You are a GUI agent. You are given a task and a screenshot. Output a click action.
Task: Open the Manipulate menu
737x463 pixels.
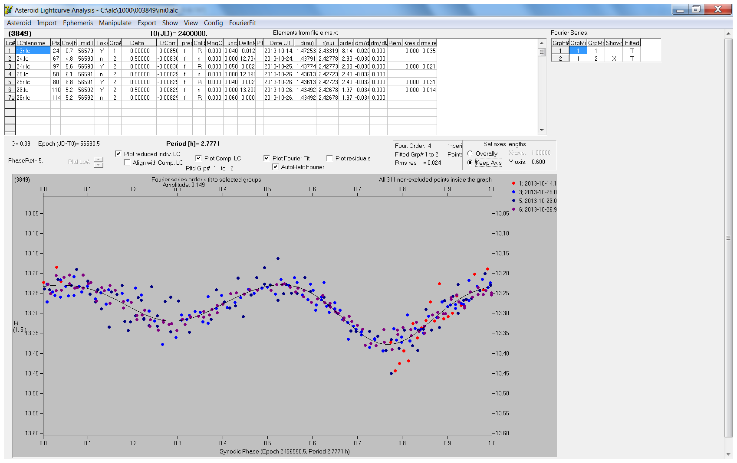[115, 23]
